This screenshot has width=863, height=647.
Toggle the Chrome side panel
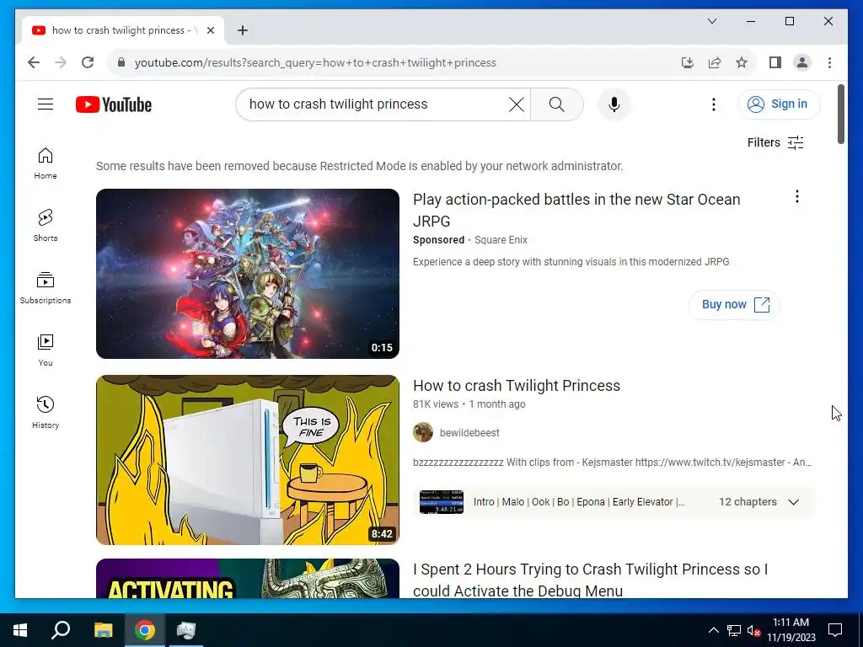775,62
